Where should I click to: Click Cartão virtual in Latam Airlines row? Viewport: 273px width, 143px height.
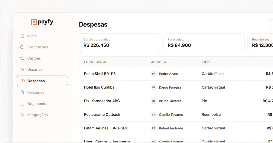pyautogui.click(x=213, y=128)
